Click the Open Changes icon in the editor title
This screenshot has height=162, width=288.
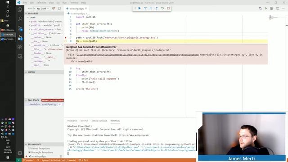260,9
